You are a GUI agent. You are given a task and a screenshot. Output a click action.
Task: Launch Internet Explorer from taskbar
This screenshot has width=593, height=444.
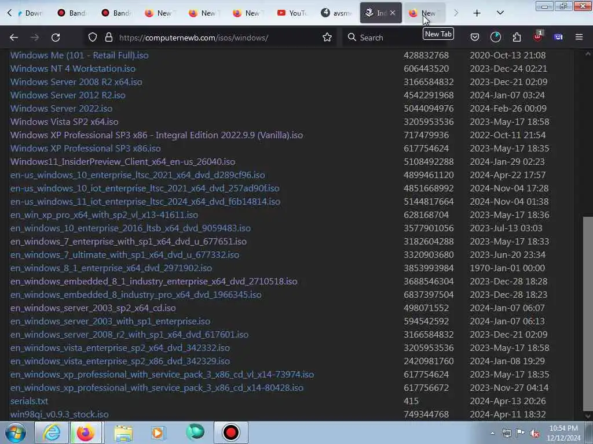pos(52,432)
